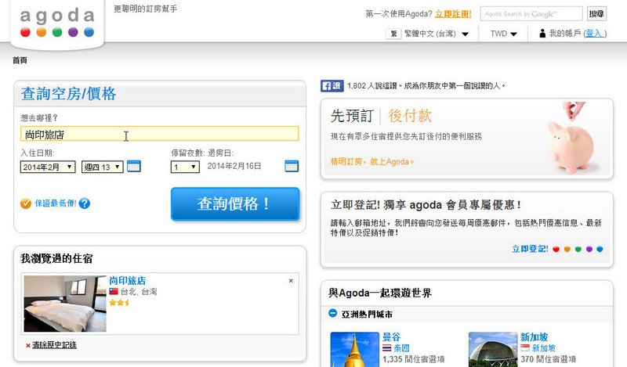Click the red X beside 清除歷史記錄
627x367 pixels.
click(28, 345)
